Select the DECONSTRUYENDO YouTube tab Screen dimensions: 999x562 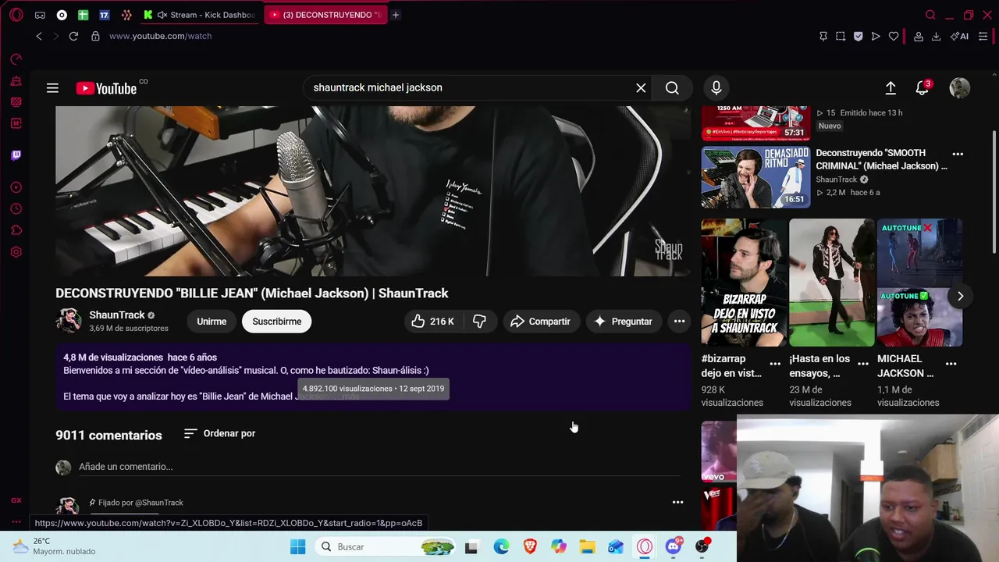point(325,15)
